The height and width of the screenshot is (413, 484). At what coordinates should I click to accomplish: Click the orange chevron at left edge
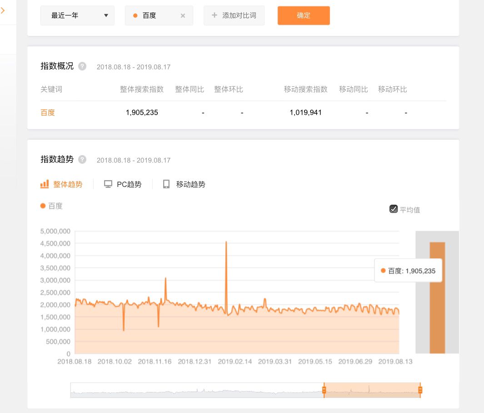click(3, 10)
